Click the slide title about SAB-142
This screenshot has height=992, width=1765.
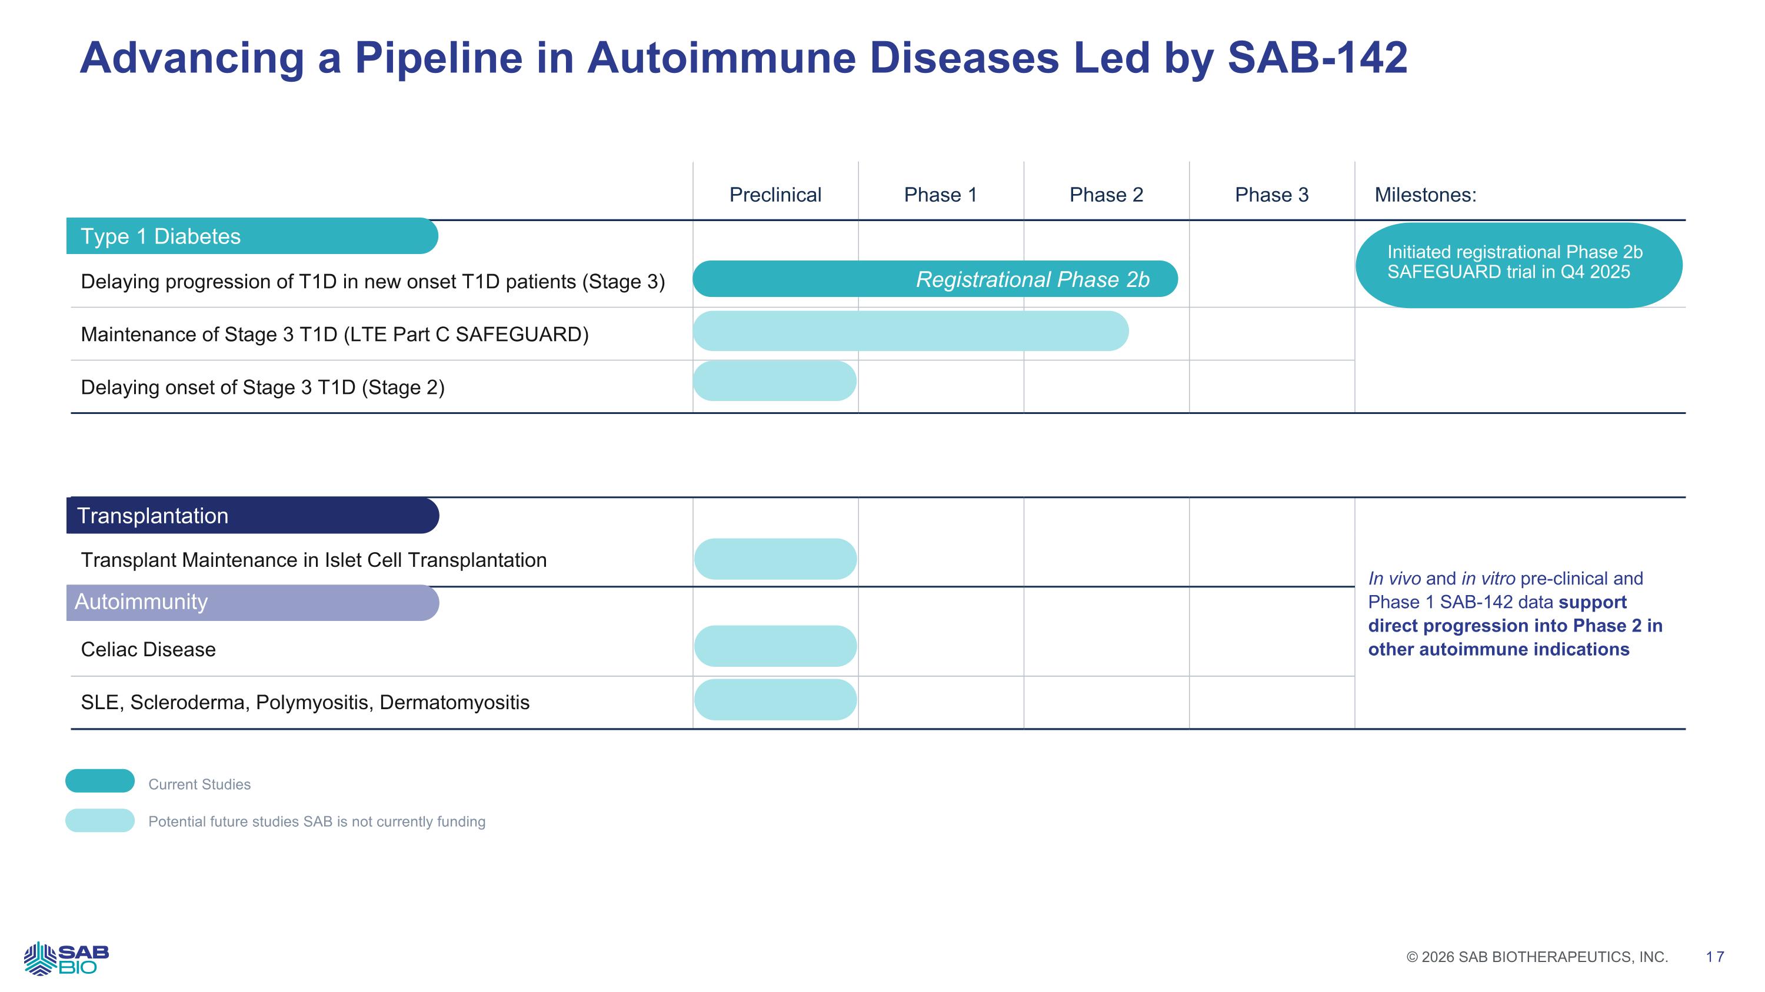tap(744, 58)
